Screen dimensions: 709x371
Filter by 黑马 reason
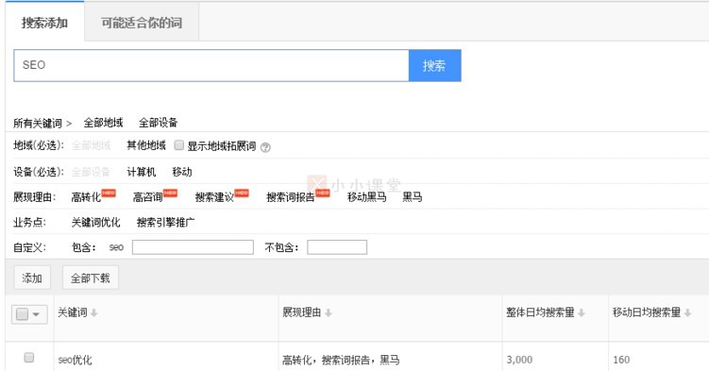(412, 197)
